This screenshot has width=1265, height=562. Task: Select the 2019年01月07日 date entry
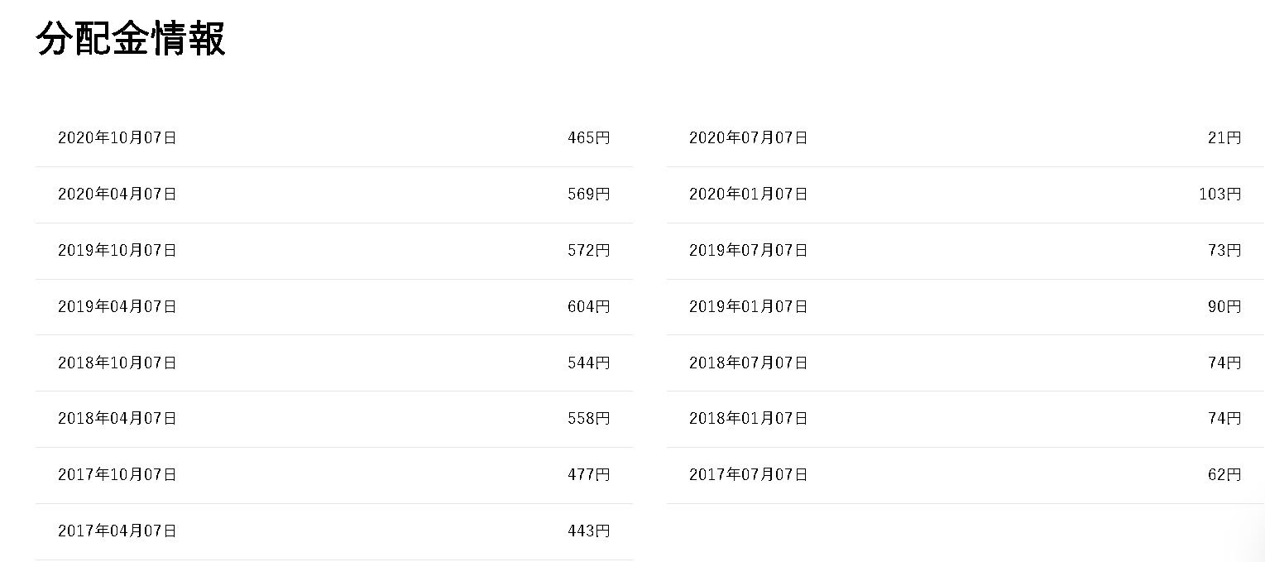click(x=749, y=307)
